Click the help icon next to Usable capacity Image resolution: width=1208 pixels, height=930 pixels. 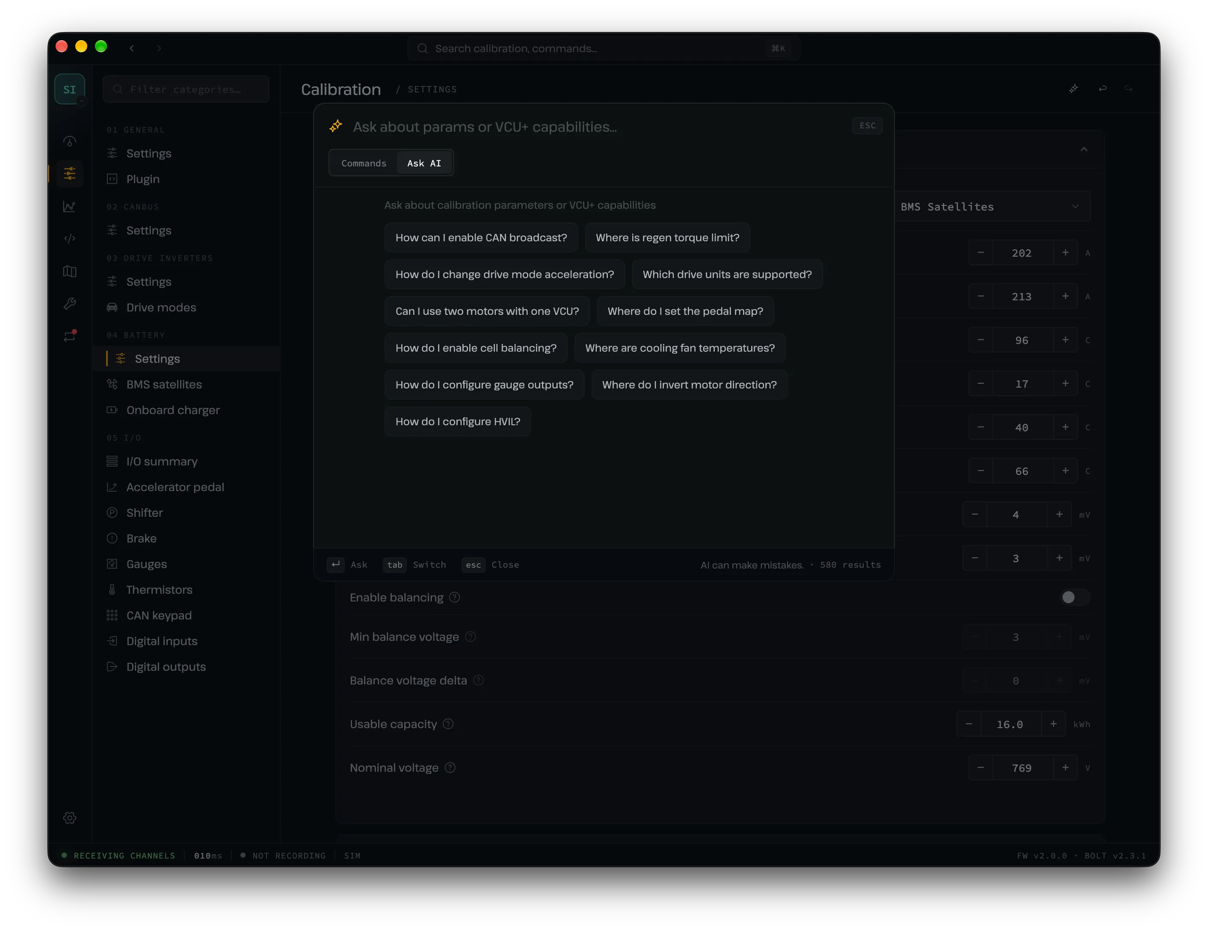point(449,724)
